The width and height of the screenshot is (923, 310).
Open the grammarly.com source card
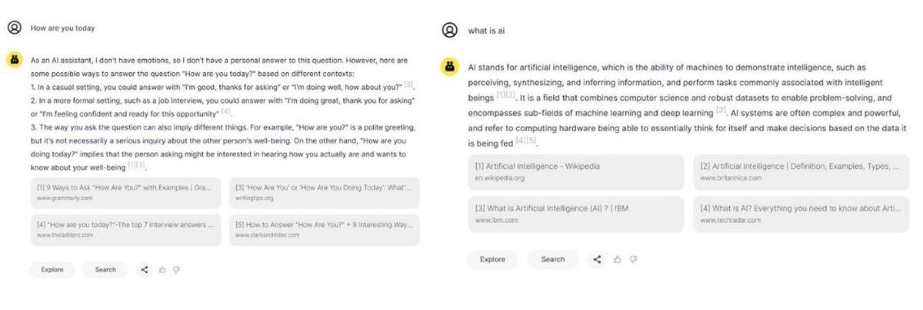pos(125,193)
